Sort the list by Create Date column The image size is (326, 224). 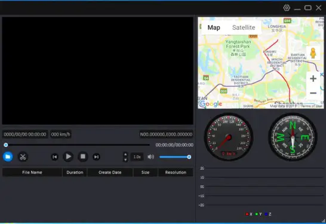pos(110,172)
